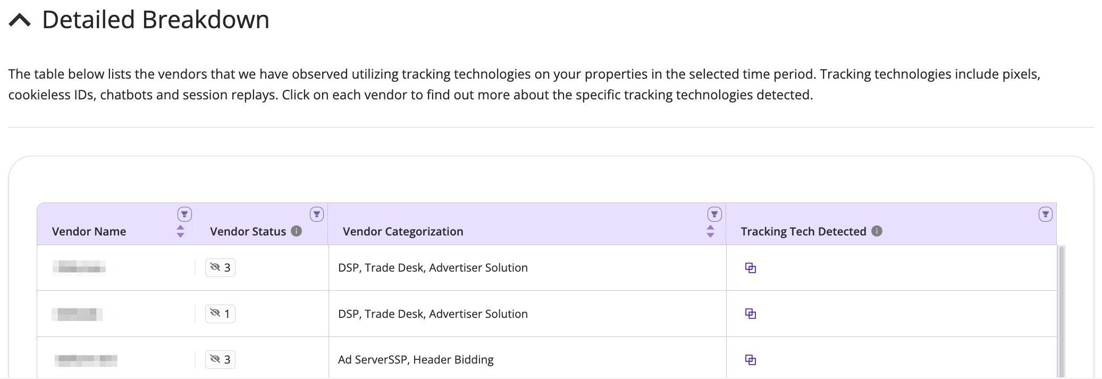Open the Vendor Name column filter
Viewport: 1102px width, 379px height.
[x=184, y=214]
